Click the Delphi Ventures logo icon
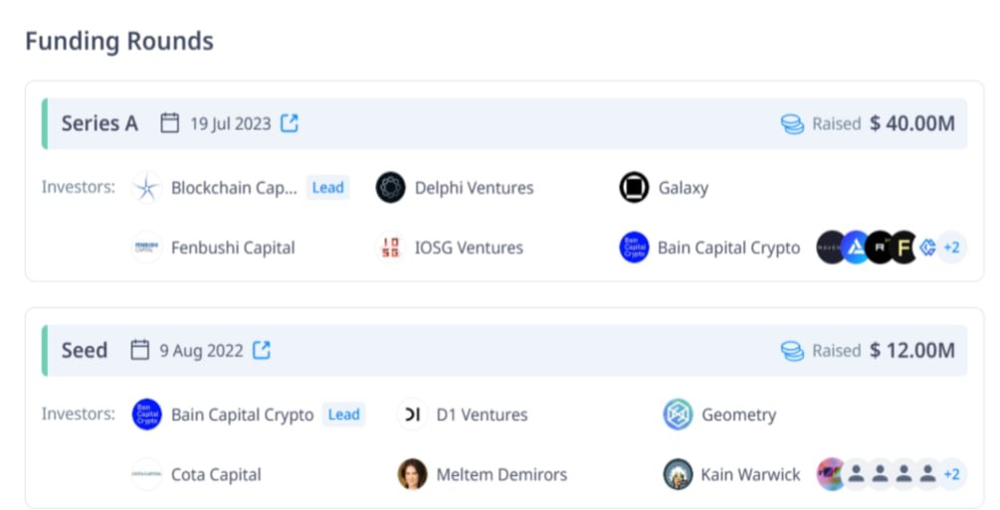 pos(390,188)
